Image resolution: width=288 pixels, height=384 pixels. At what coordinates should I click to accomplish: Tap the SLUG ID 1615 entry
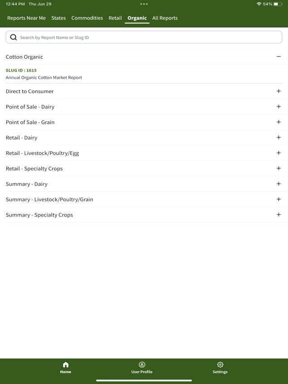[20, 70]
